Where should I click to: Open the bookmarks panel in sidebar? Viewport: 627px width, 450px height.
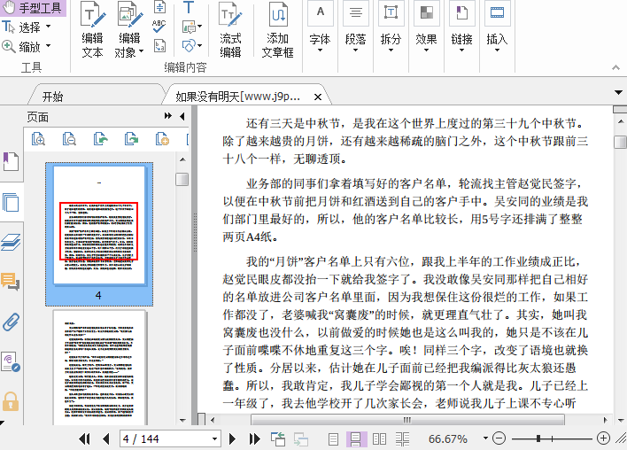[11, 162]
